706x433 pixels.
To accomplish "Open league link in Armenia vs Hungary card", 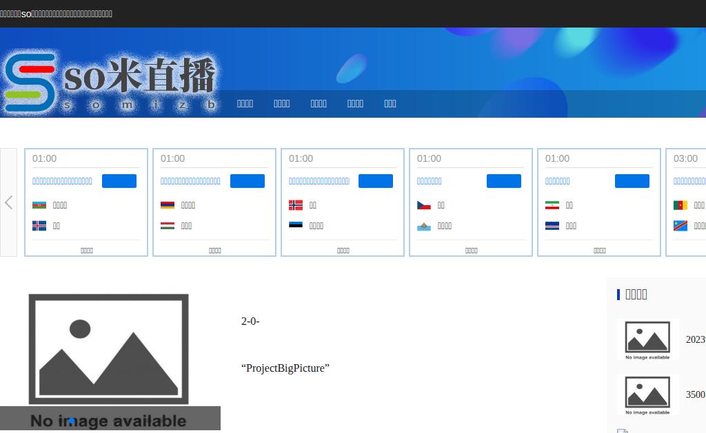I will (190, 181).
